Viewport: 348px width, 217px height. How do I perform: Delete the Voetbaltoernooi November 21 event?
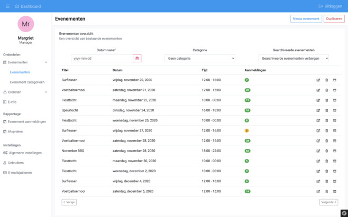pos(326,90)
